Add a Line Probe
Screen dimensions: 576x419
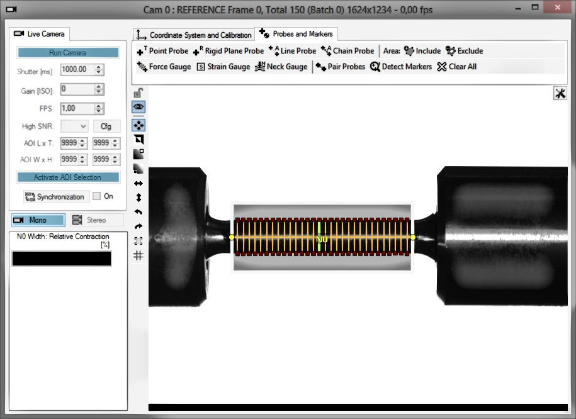click(x=292, y=51)
